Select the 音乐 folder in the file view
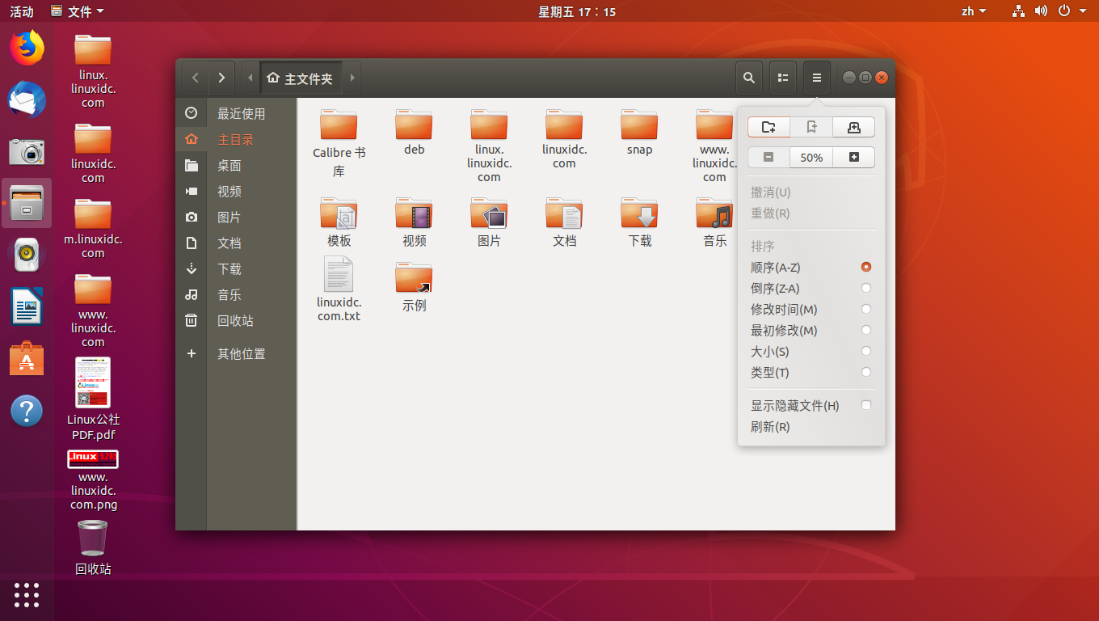Screen dimensions: 1099x621 [x=714, y=222]
